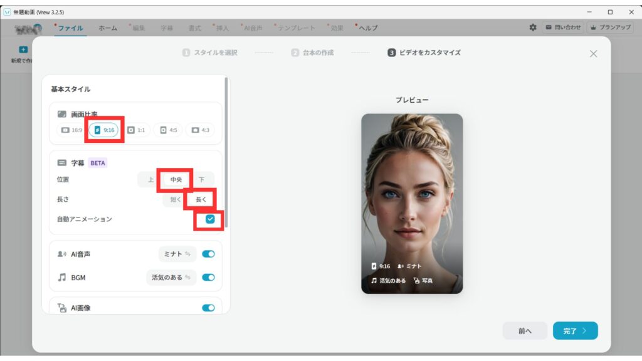Screen dimensions: 642x361
Task: Choose the 9:16 vertical aspect ratio
Action: tap(103, 130)
